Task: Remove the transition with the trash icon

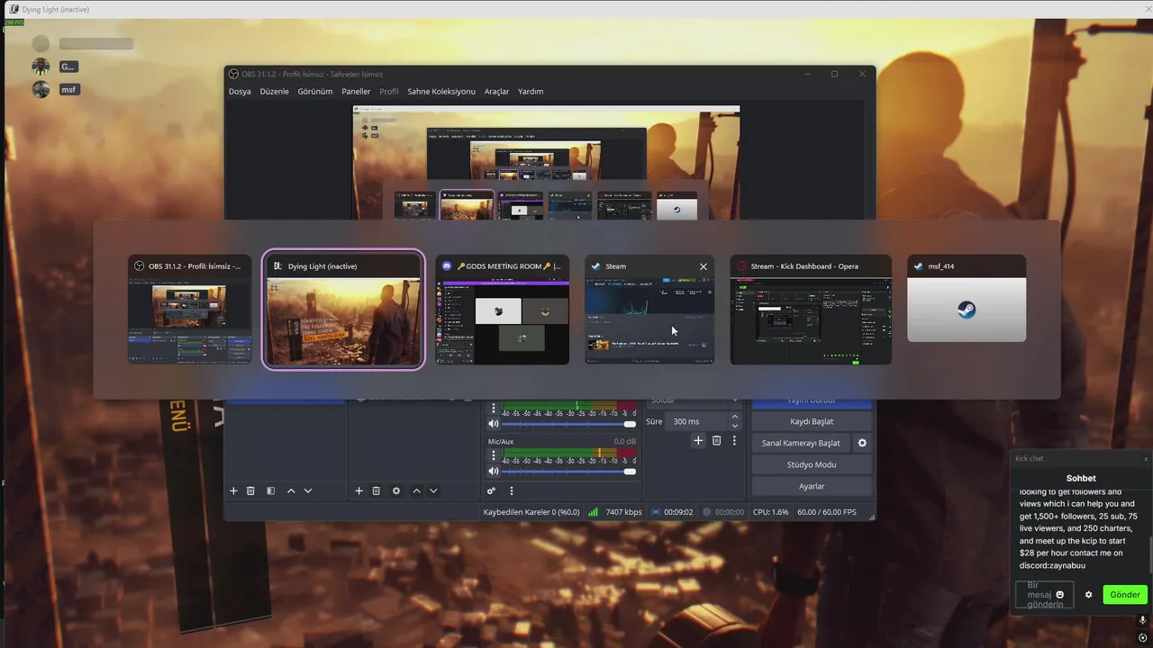Action: click(717, 440)
